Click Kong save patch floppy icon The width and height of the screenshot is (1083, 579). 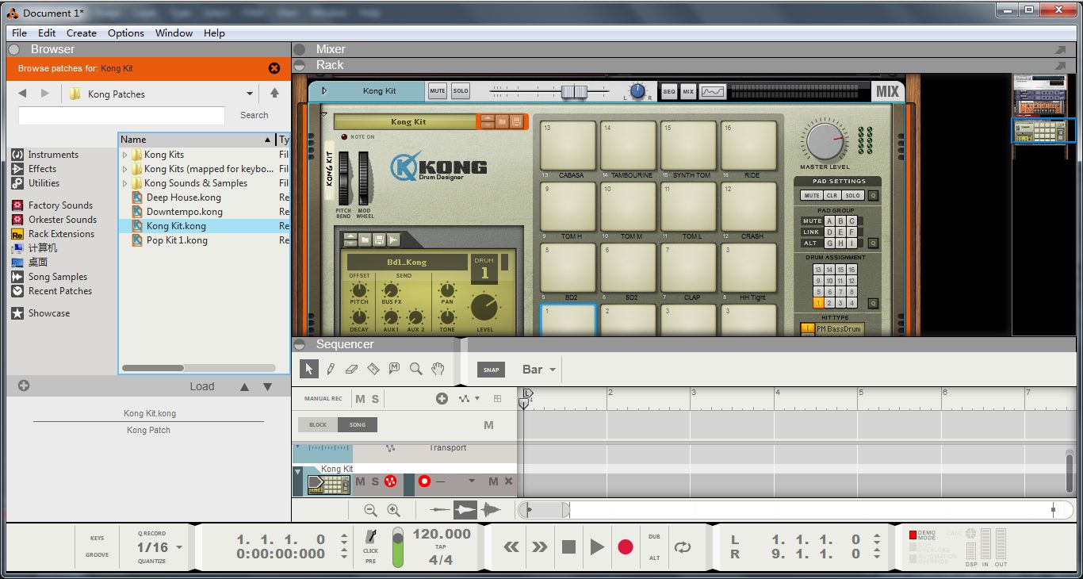point(516,122)
